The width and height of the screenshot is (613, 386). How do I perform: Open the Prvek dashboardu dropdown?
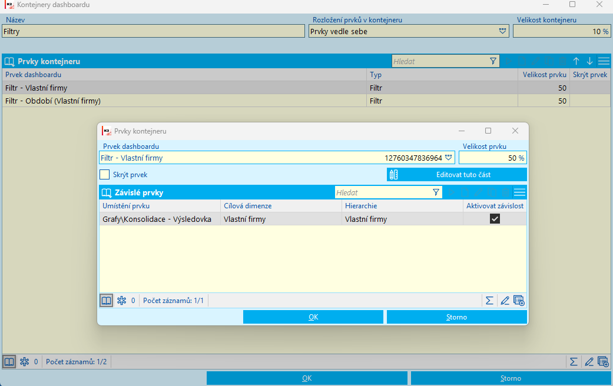tap(448, 158)
